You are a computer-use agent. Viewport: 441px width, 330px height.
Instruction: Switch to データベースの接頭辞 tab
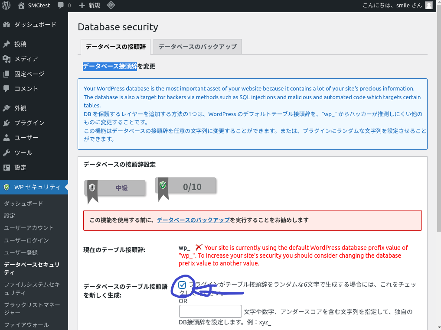(116, 47)
